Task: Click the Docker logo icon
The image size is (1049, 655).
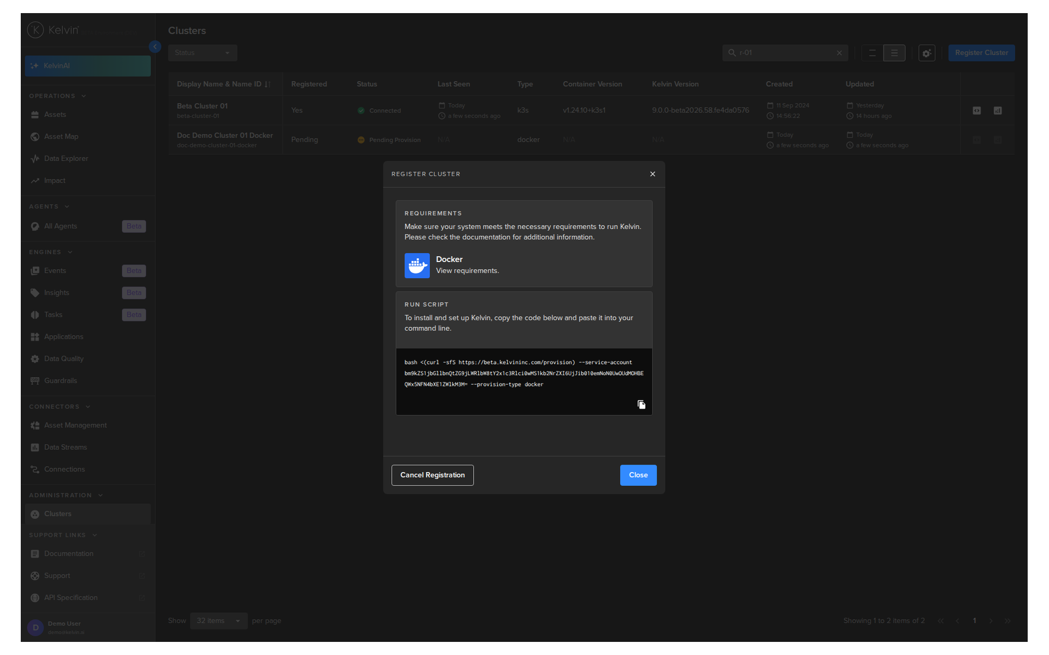Action: click(417, 265)
